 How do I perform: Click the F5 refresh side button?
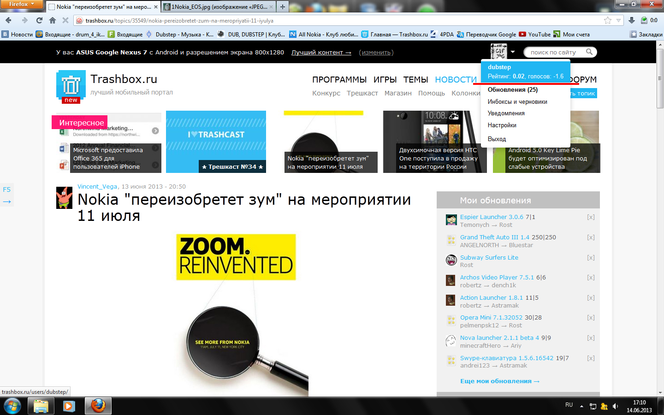[6, 190]
